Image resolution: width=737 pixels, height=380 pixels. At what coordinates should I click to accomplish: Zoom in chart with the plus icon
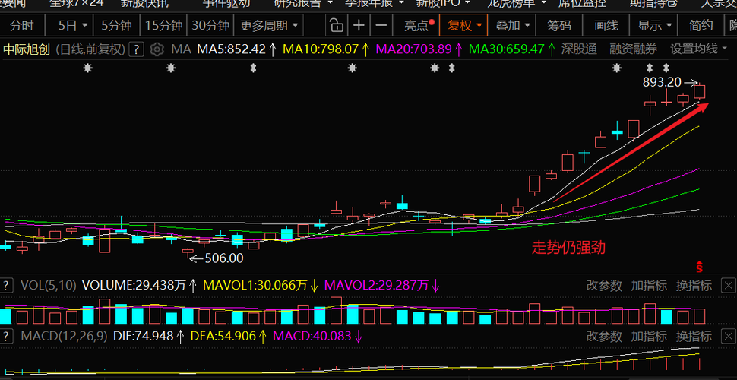(359, 25)
